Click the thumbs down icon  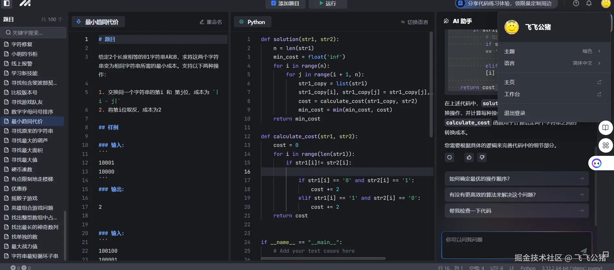482,157
